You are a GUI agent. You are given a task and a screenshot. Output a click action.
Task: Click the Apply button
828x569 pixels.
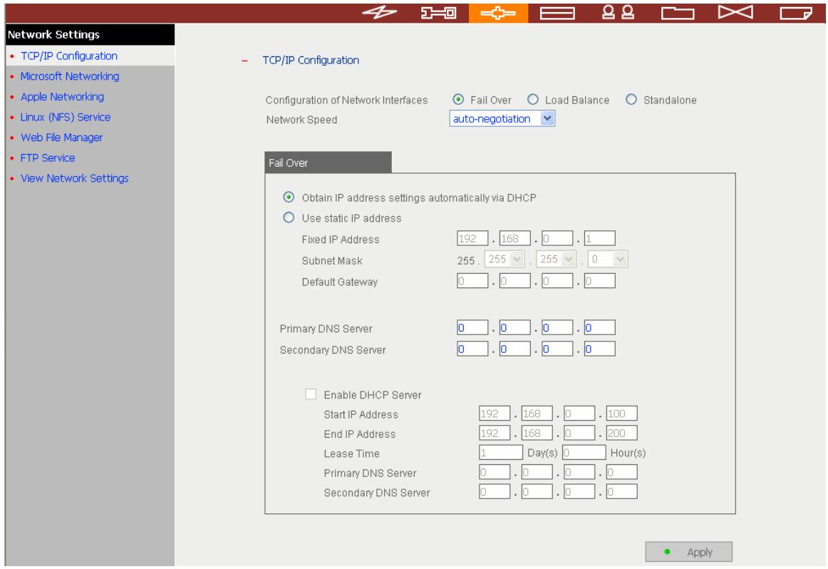pyautogui.click(x=688, y=552)
